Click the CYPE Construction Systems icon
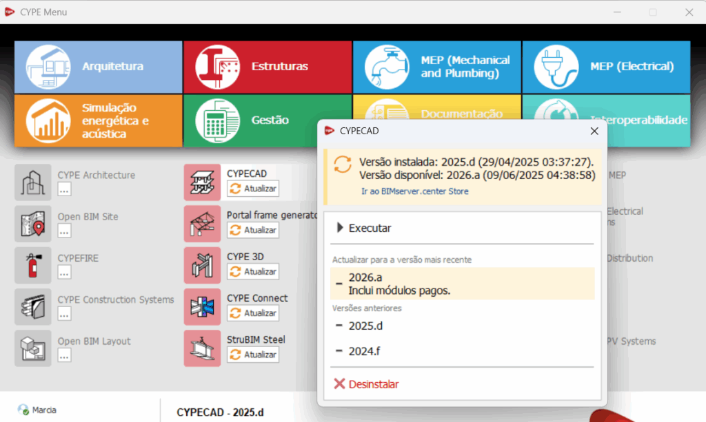 pyautogui.click(x=33, y=307)
